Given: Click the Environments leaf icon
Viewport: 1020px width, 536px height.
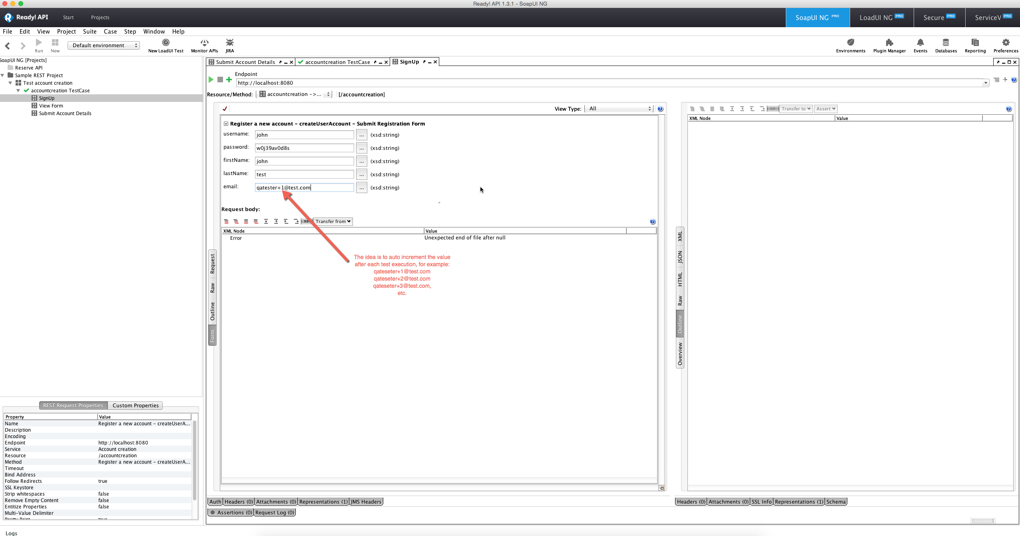Looking at the screenshot, I should point(850,43).
